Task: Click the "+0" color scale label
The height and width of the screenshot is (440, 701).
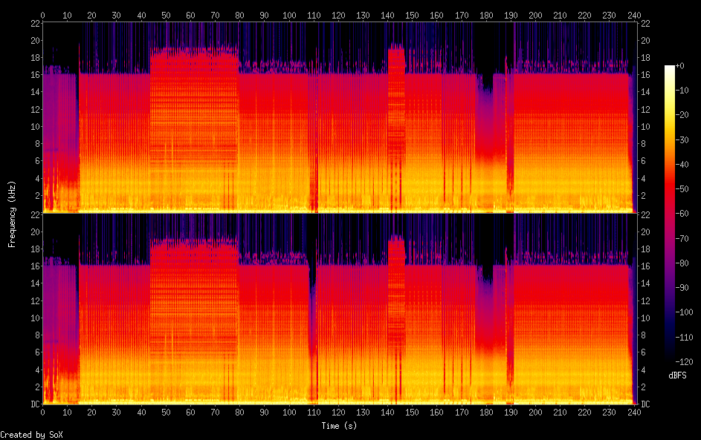Action: point(679,66)
